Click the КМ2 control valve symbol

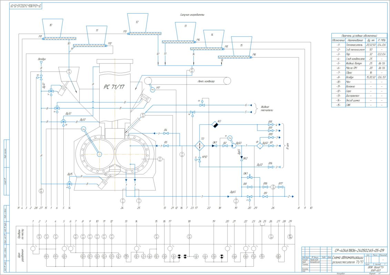tap(199, 160)
